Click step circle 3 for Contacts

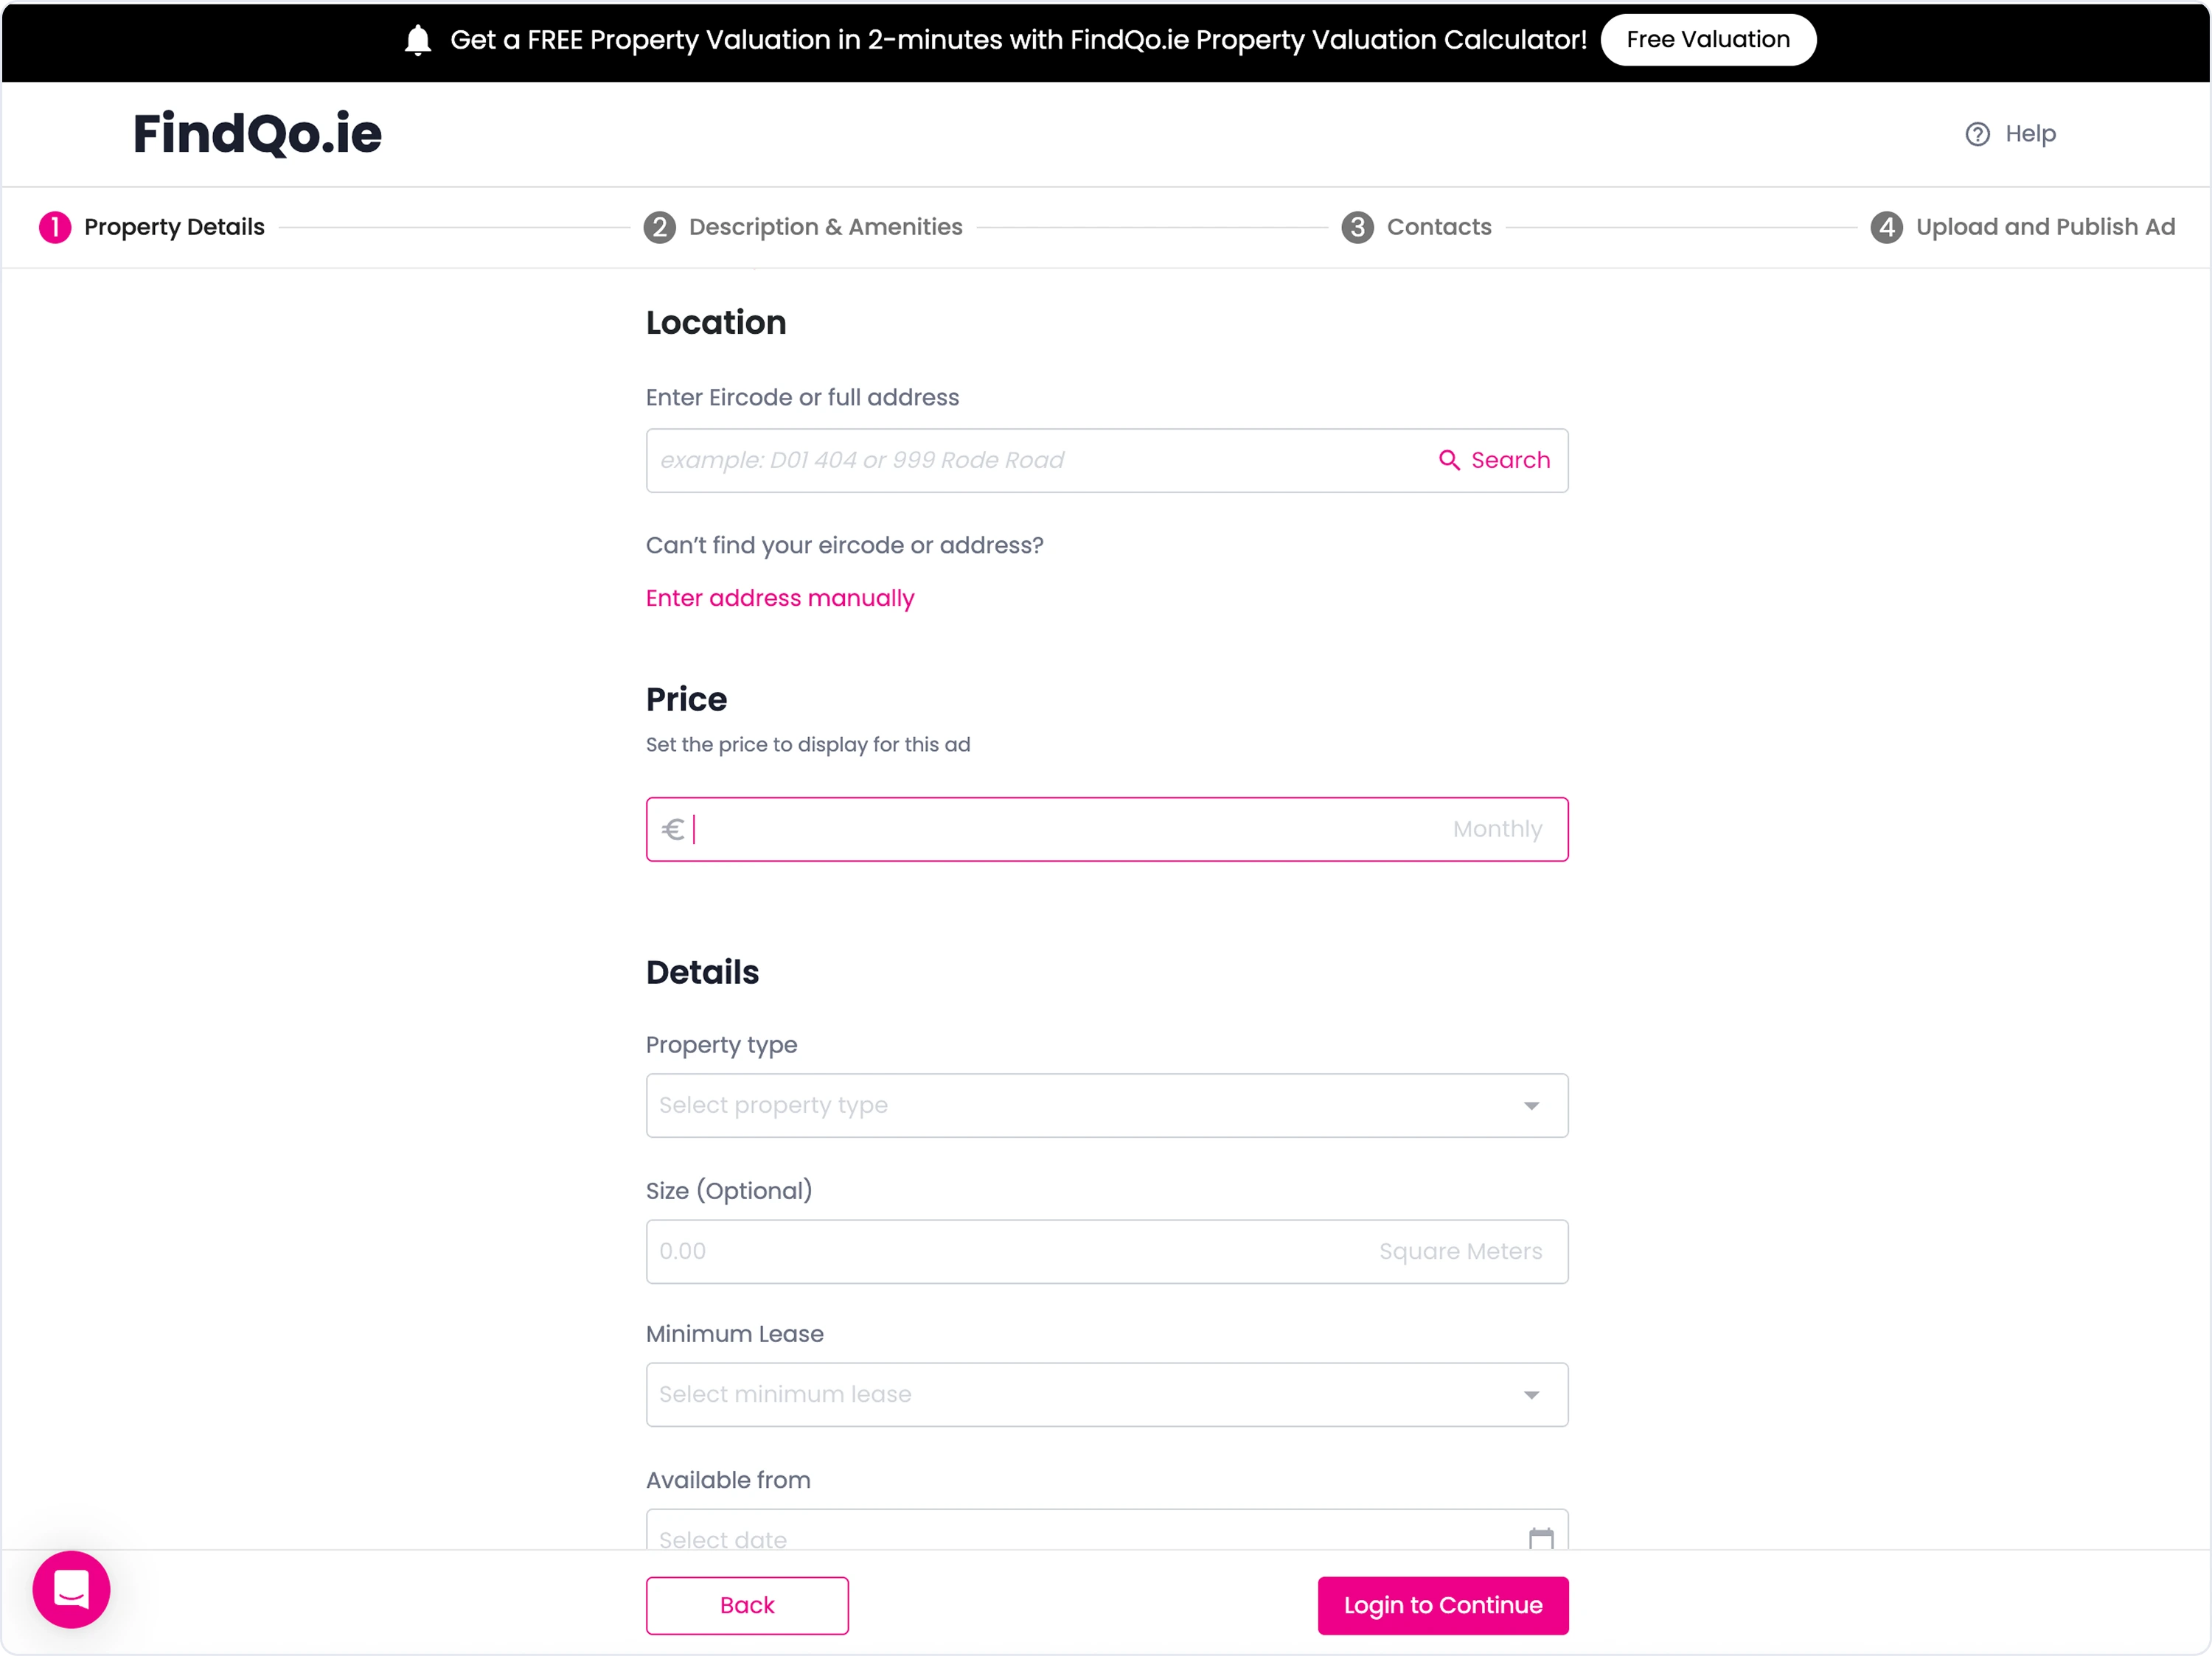tap(1357, 227)
